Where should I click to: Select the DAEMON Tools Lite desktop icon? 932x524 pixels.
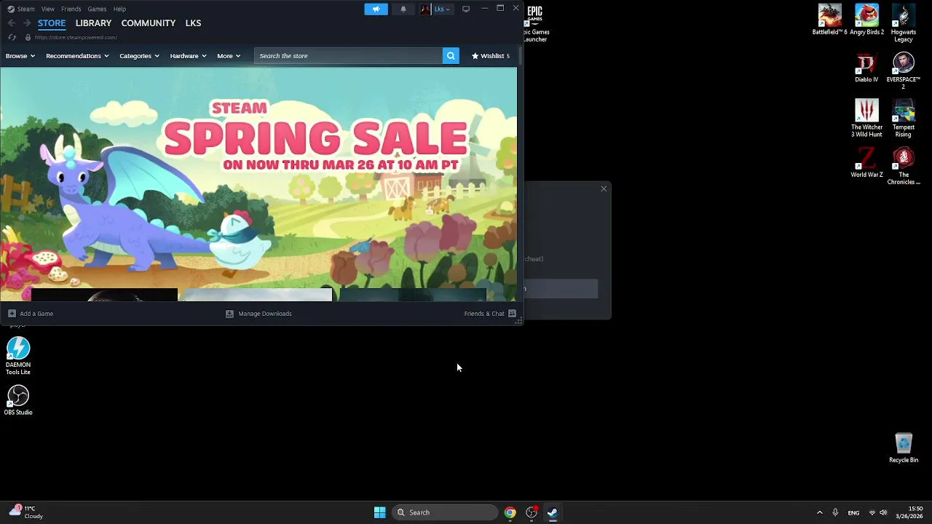point(18,356)
